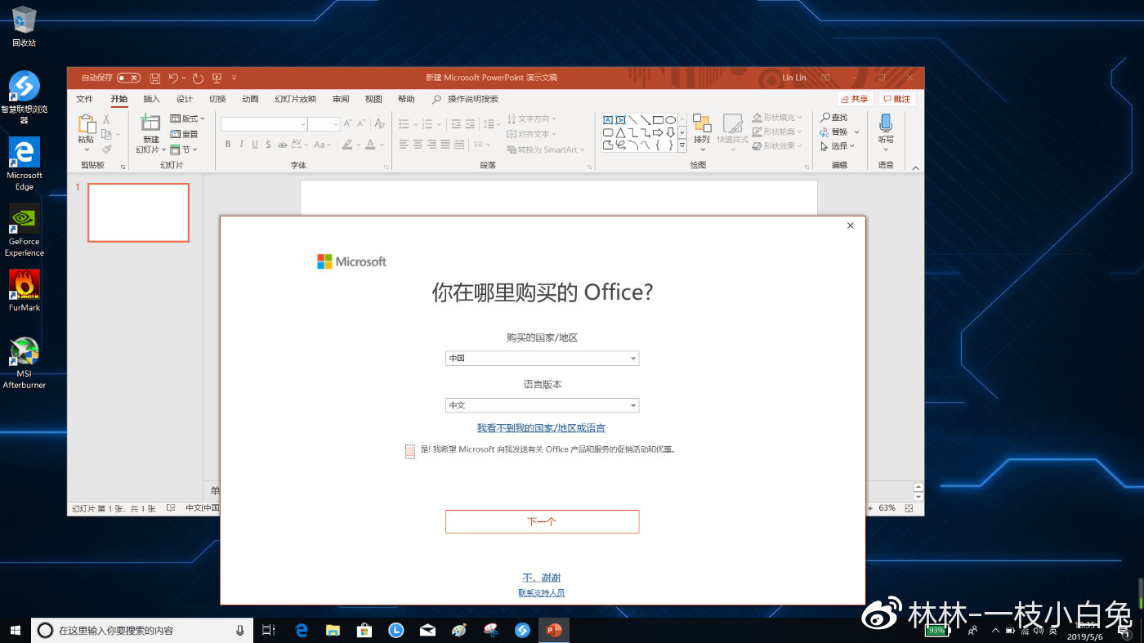Open the Customize Quick Access Toolbar arrow

[235, 78]
